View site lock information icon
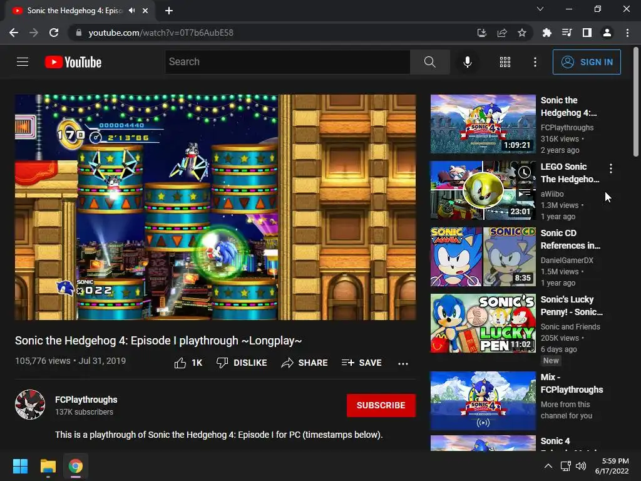This screenshot has height=481, width=641. tap(79, 33)
